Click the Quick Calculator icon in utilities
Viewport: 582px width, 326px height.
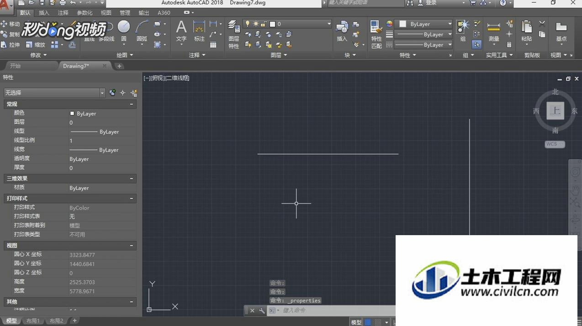click(x=509, y=45)
